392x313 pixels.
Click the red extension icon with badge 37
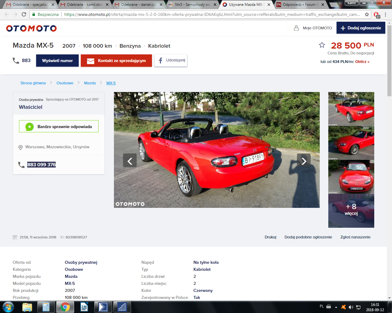pyautogui.click(x=377, y=15)
